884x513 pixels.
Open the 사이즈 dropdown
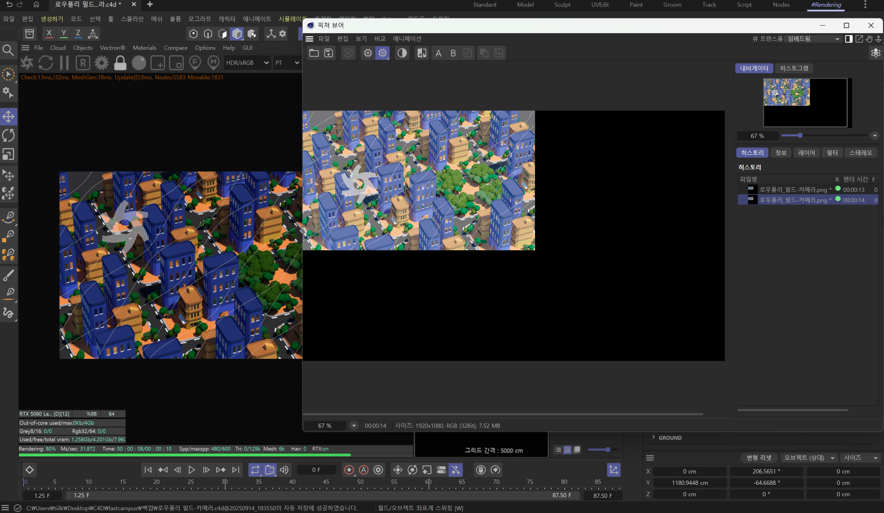860,458
